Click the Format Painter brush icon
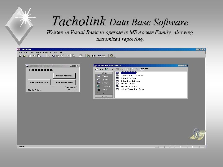The image size is (223, 167). click(x=62, y=56)
